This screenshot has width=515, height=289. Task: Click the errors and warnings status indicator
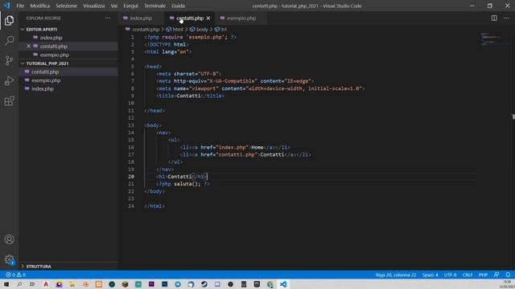[x=15, y=275]
